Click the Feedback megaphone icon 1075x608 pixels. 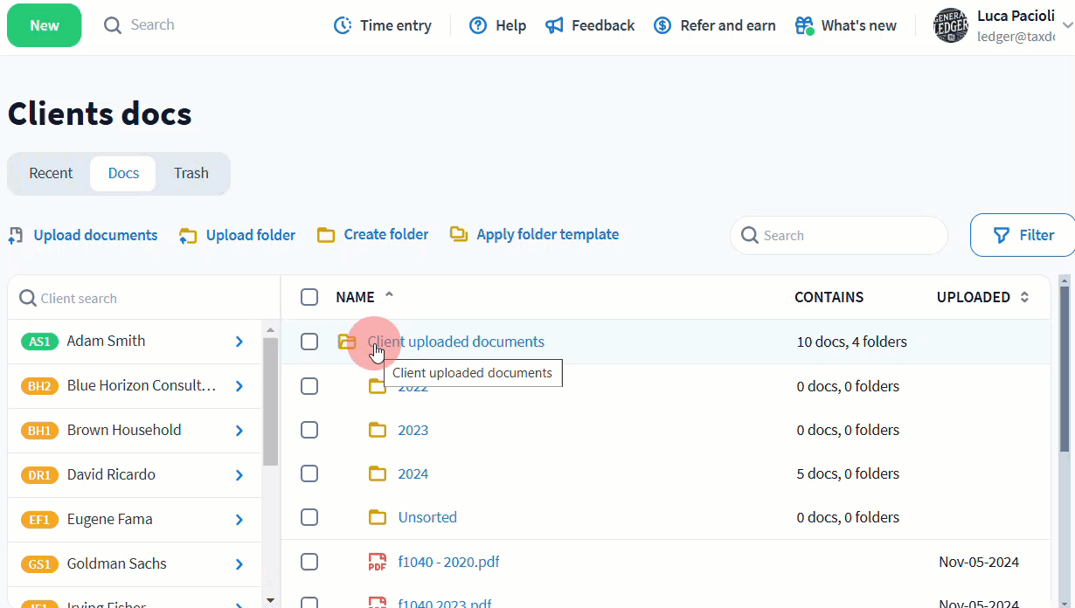[x=554, y=25]
